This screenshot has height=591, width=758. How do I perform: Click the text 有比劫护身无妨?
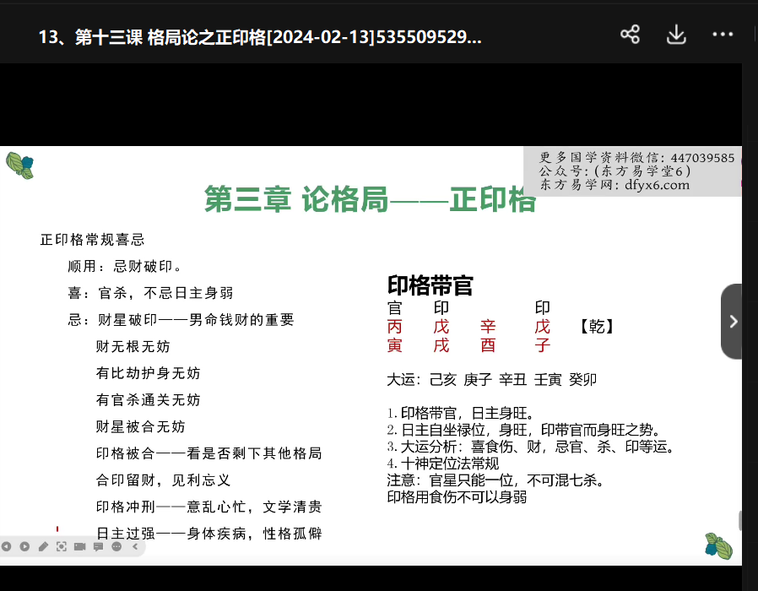(148, 373)
